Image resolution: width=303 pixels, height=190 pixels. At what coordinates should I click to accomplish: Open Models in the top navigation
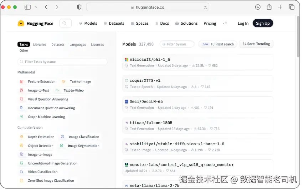tap(88, 24)
